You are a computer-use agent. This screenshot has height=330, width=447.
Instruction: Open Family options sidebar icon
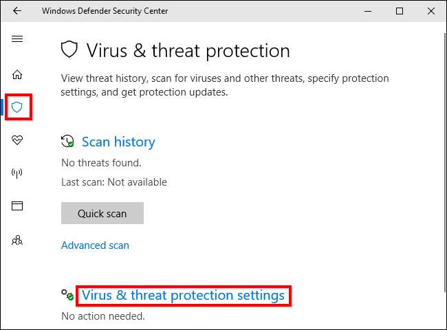pos(17,240)
